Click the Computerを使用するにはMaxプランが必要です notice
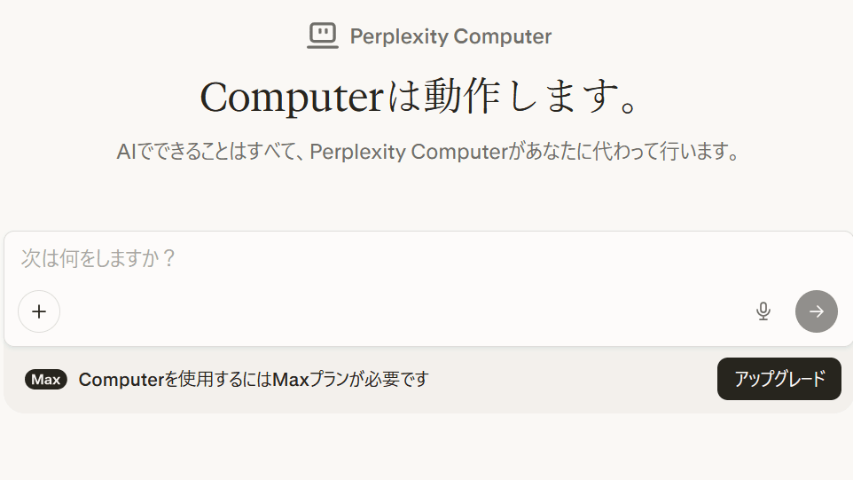The height and width of the screenshot is (480, 853). (254, 380)
